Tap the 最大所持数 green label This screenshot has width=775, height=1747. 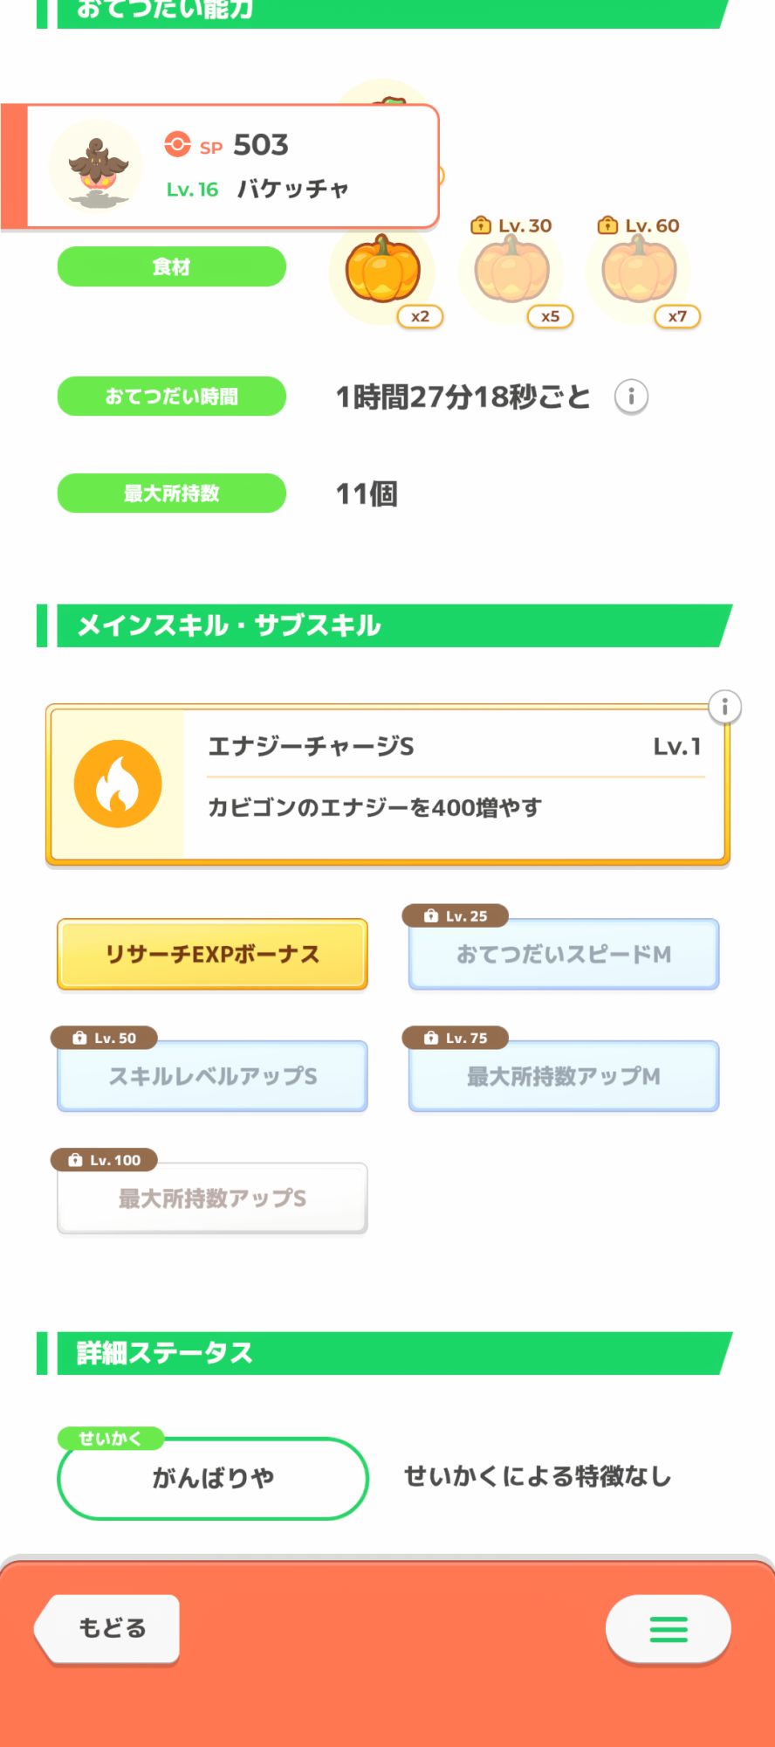point(171,494)
